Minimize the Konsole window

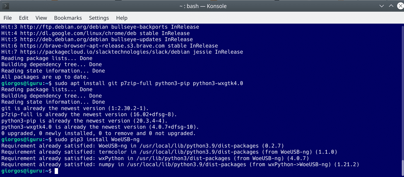(x=381, y=6)
